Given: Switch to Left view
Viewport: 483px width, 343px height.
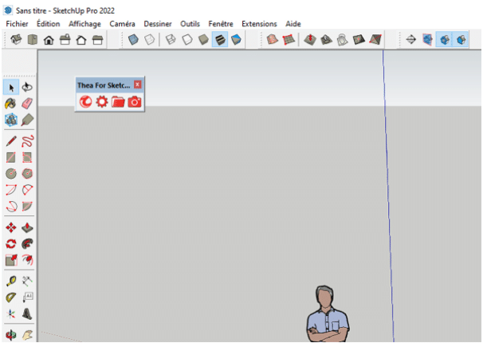Looking at the screenshot, I should tap(98, 39).
